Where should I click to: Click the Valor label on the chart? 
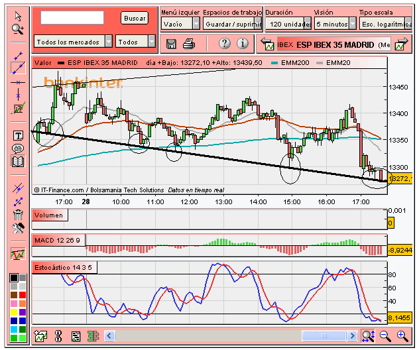pyautogui.click(x=42, y=63)
